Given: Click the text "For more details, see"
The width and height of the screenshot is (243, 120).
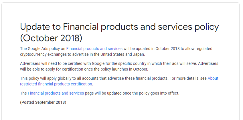Looking at the screenshot, I should 188,78.
